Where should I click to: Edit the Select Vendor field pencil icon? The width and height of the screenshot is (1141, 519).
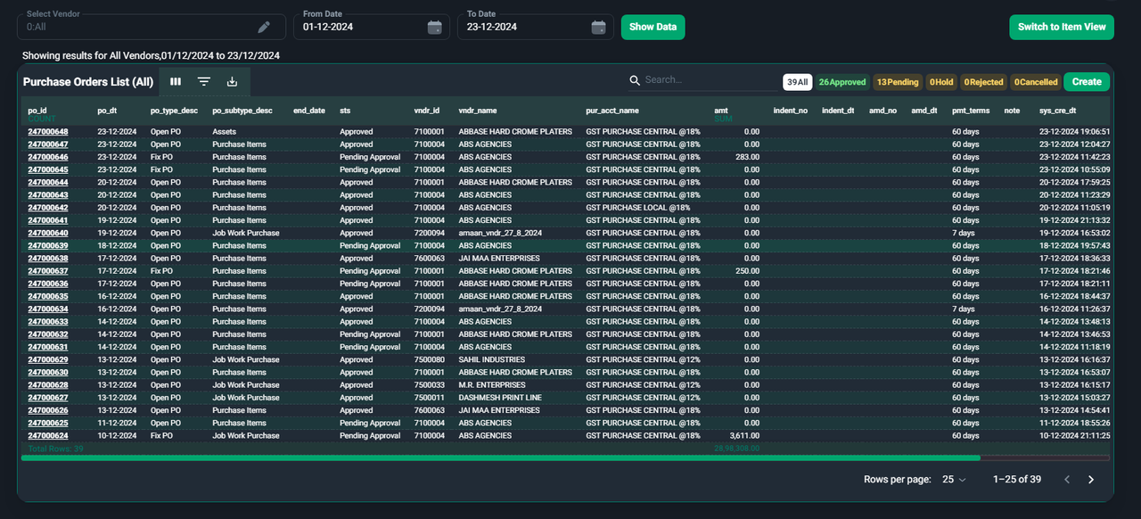point(264,28)
